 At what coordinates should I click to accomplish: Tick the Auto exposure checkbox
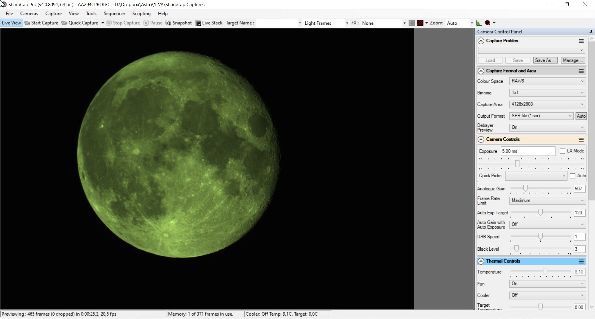point(572,176)
